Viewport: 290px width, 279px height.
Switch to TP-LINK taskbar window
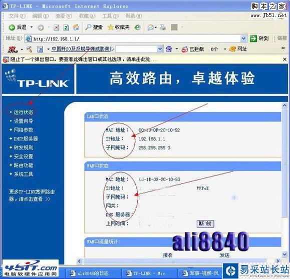coord(149,273)
